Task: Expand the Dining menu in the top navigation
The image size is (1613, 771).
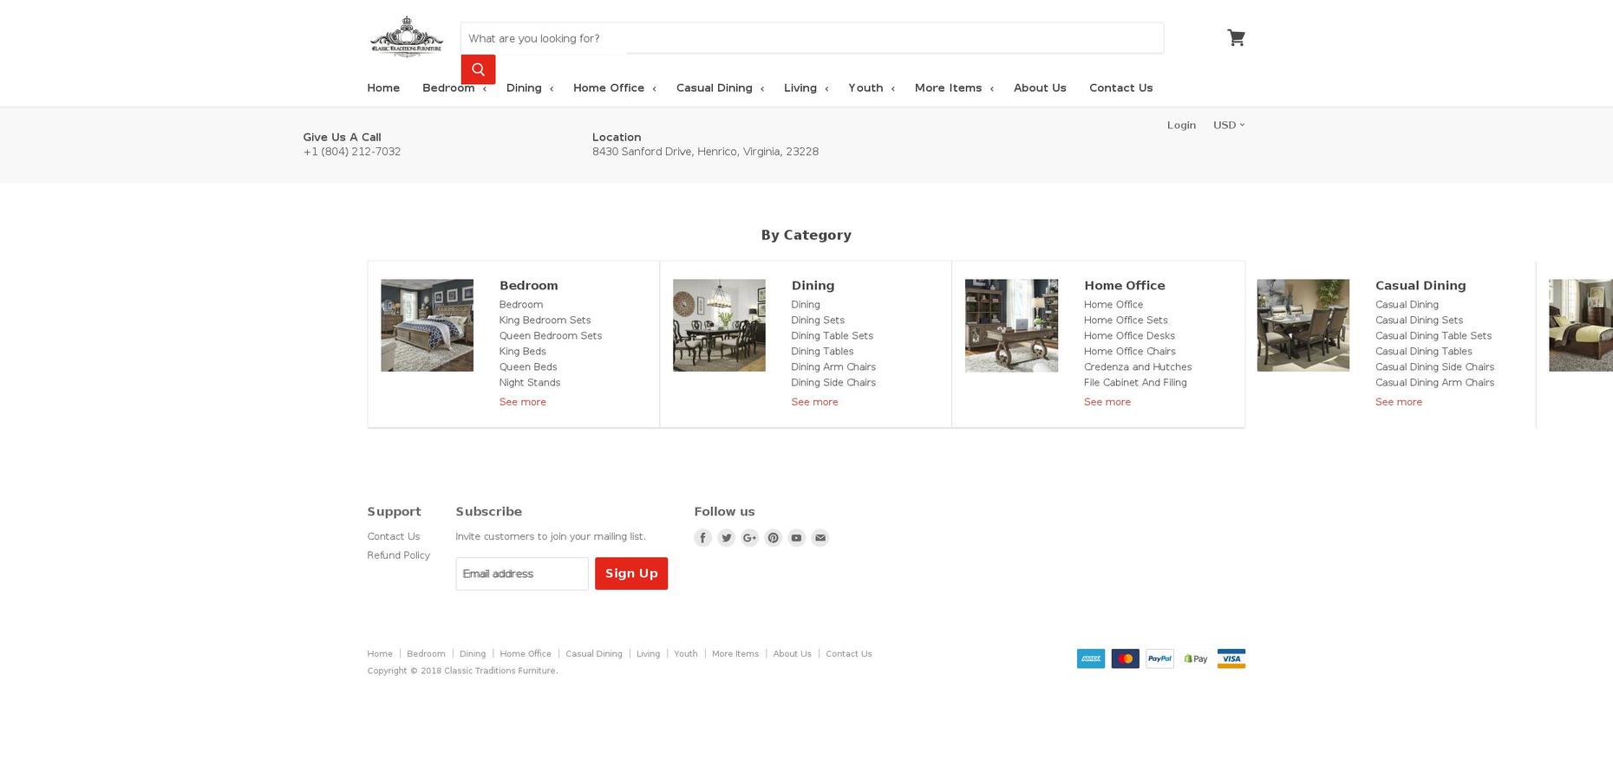Action: click(x=530, y=87)
